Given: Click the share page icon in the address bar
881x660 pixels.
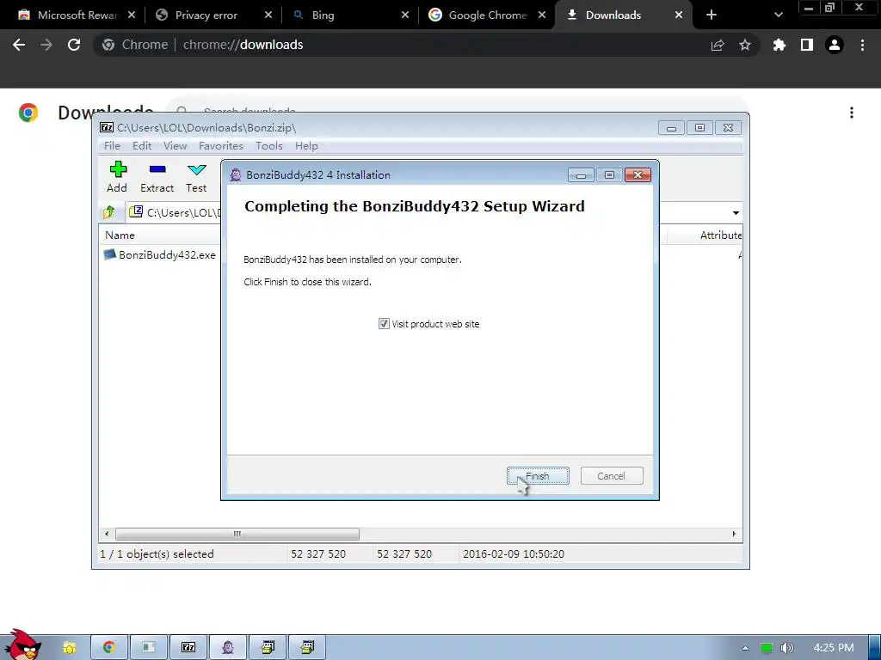Looking at the screenshot, I should [718, 45].
